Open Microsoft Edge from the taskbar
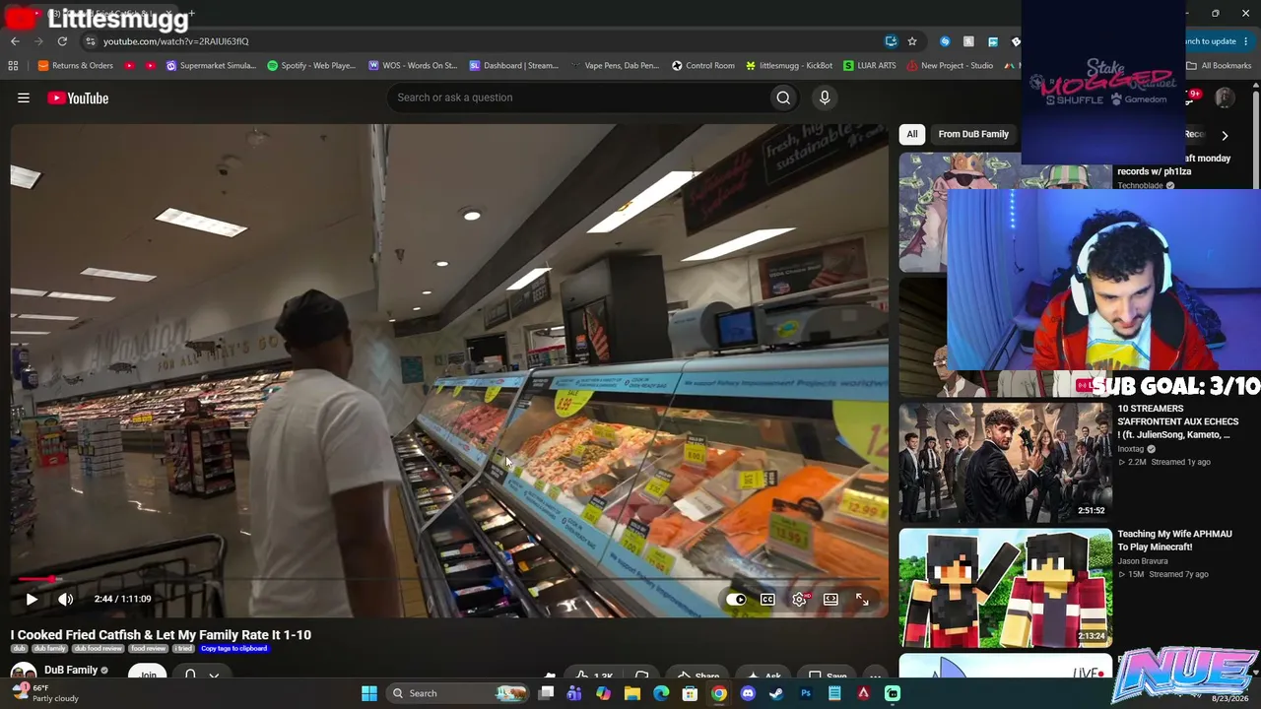The image size is (1261, 709). 661,693
